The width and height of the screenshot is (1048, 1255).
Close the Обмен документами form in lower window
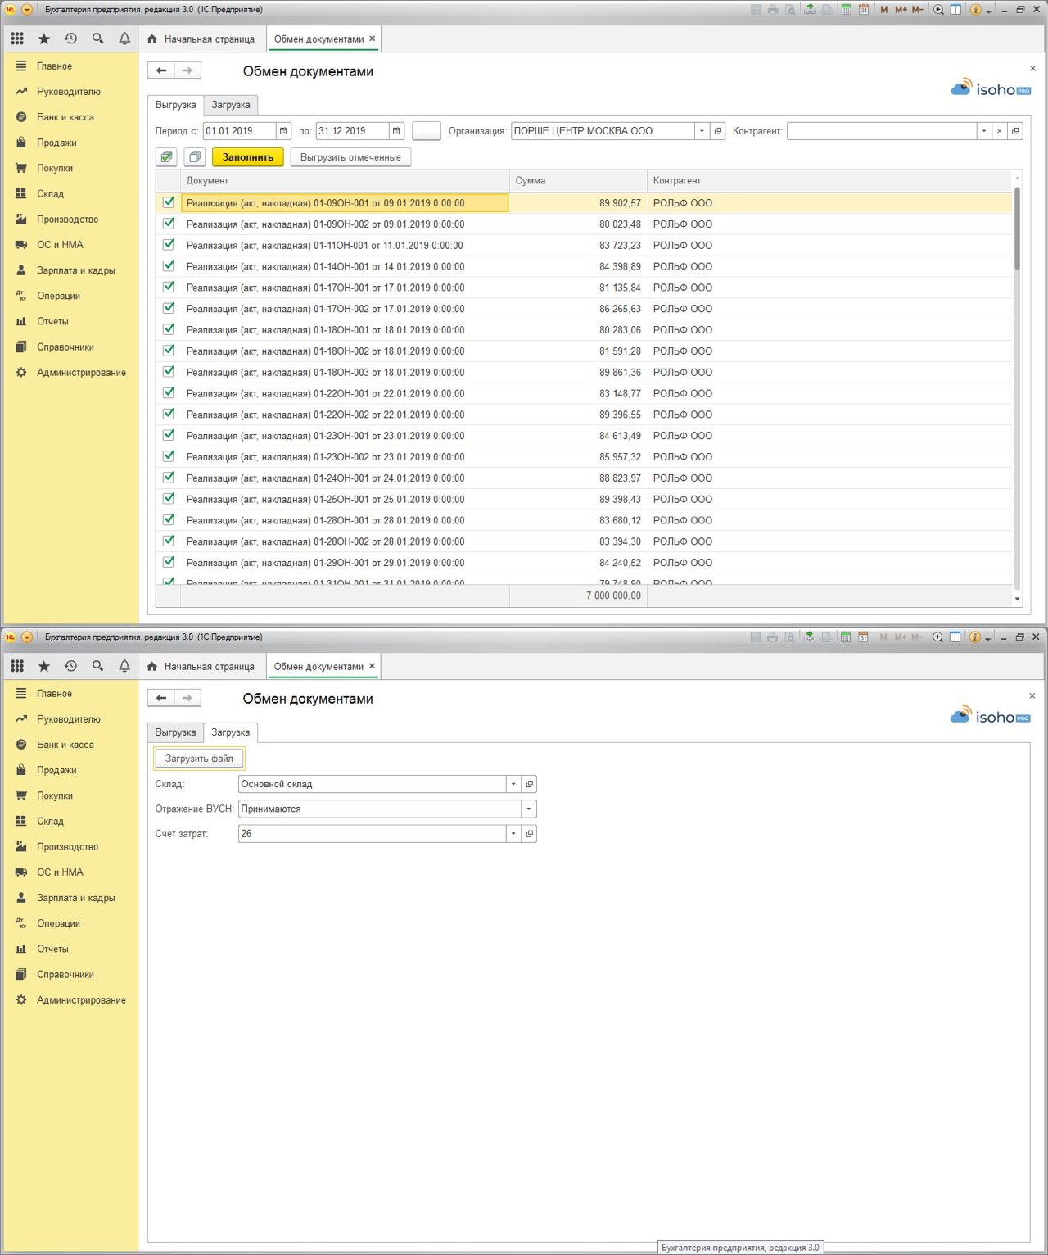pos(1032,695)
